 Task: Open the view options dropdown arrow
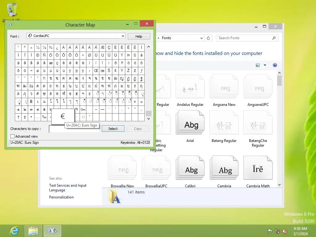pos(265,65)
